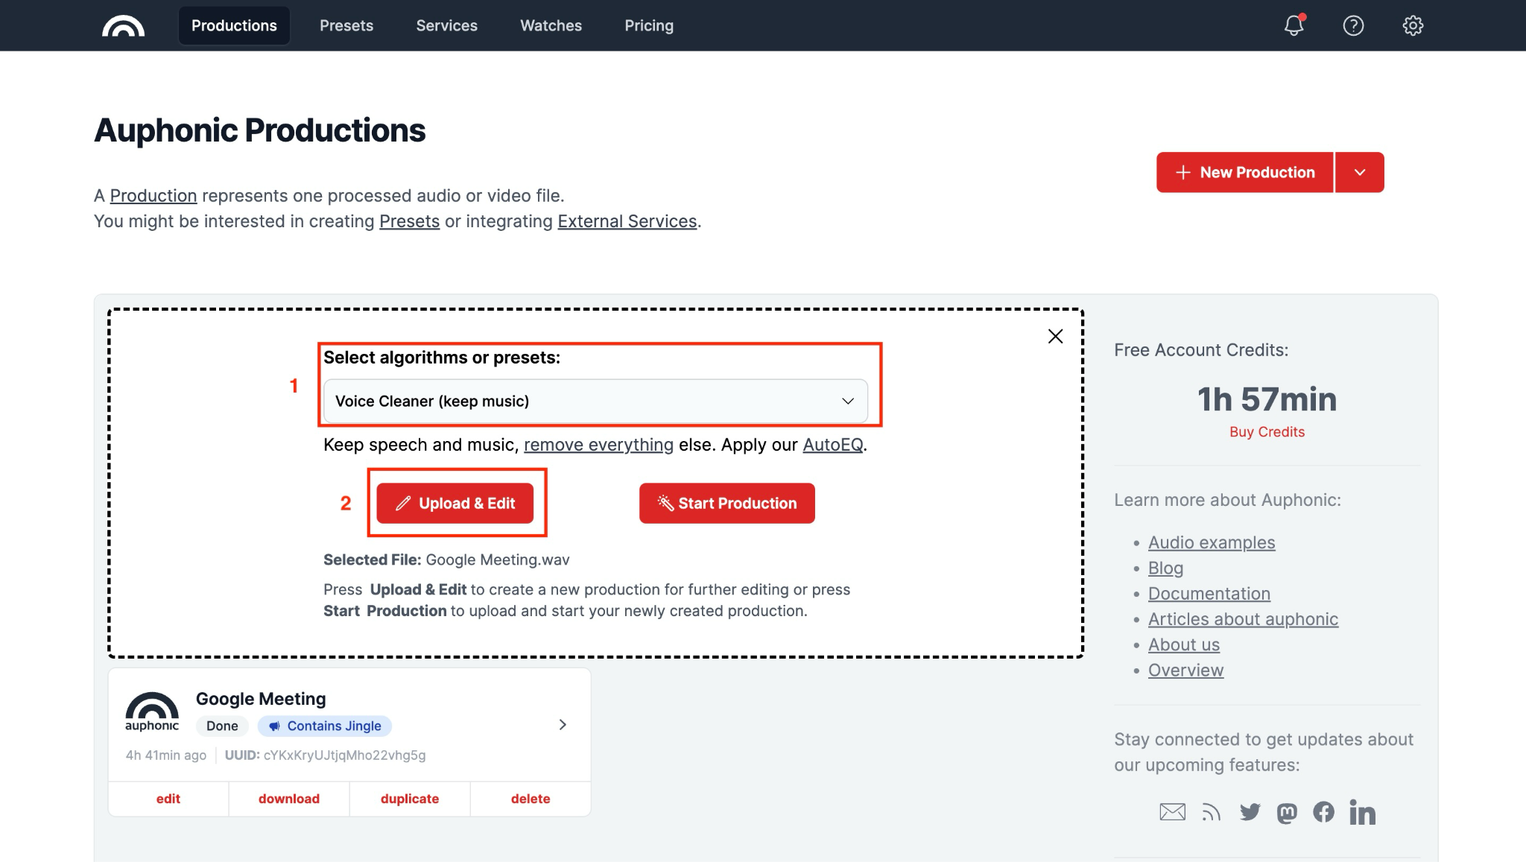
Task: Open the Blog link
Action: pos(1165,568)
